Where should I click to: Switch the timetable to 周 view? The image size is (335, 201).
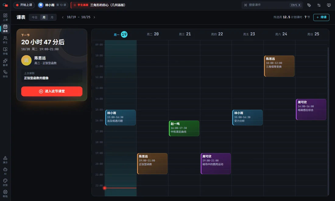tap(44, 17)
